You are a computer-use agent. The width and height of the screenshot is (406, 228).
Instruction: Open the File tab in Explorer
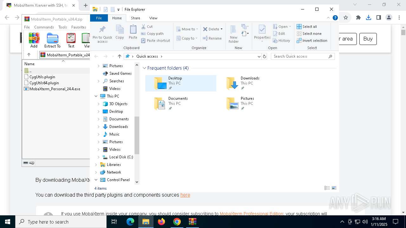[99, 18]
